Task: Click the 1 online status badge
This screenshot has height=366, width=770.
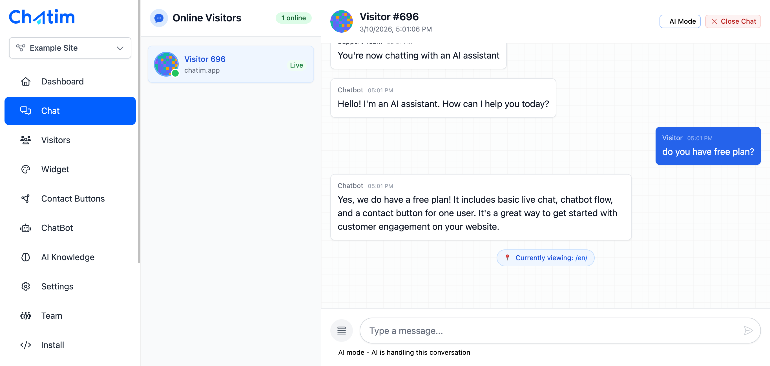Action: point(293,18)
